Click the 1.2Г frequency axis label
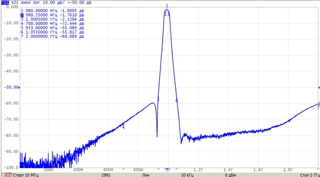This screenshot has width=320, height=177. tap(198, 170)
